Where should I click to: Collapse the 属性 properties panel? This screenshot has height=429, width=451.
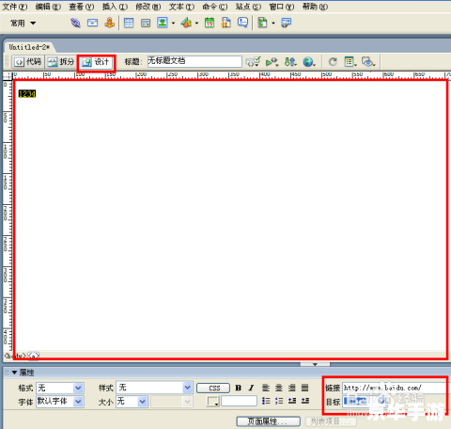tap(14, 373)
